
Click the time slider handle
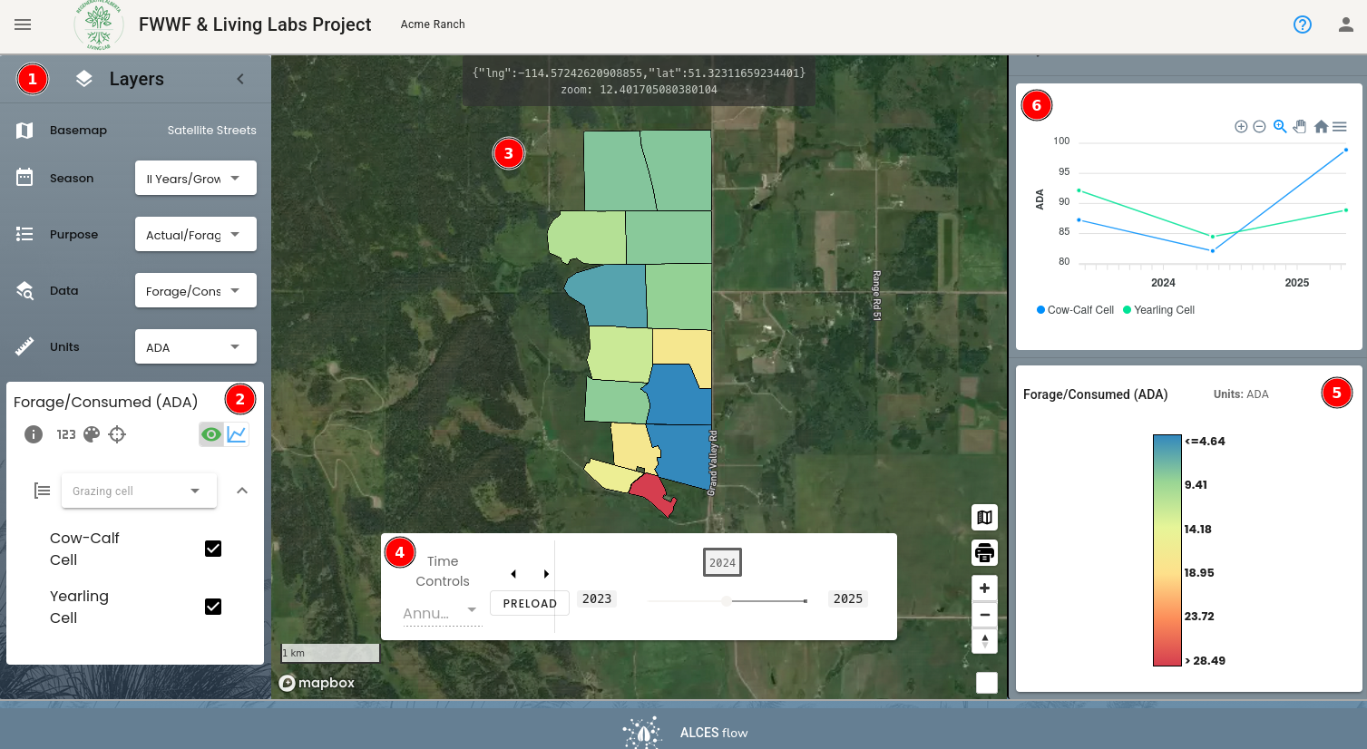point(727,601)
